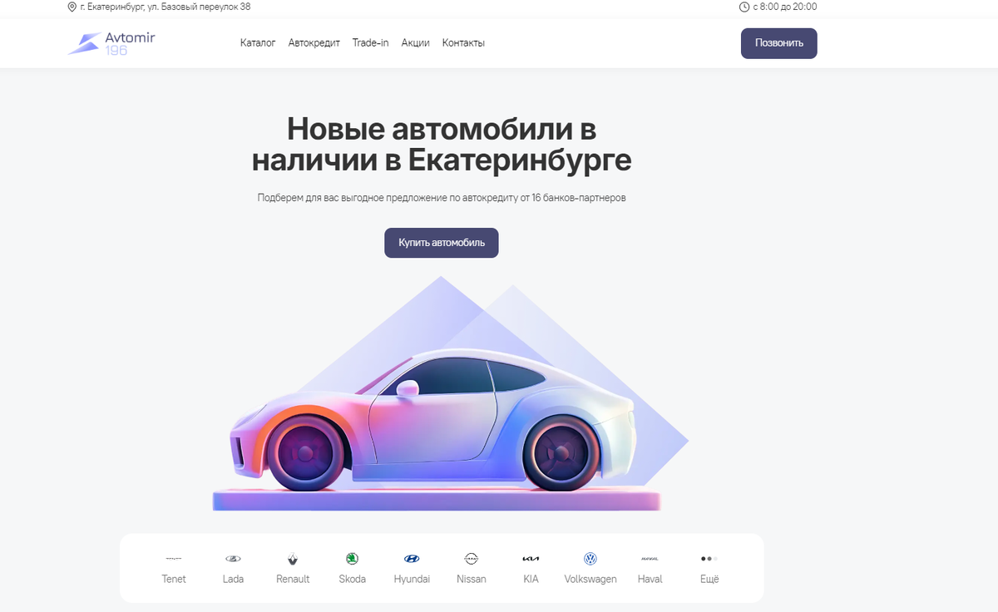998x612 pixels.
Task: Open the Акции menu item
Action: (416, 43)
